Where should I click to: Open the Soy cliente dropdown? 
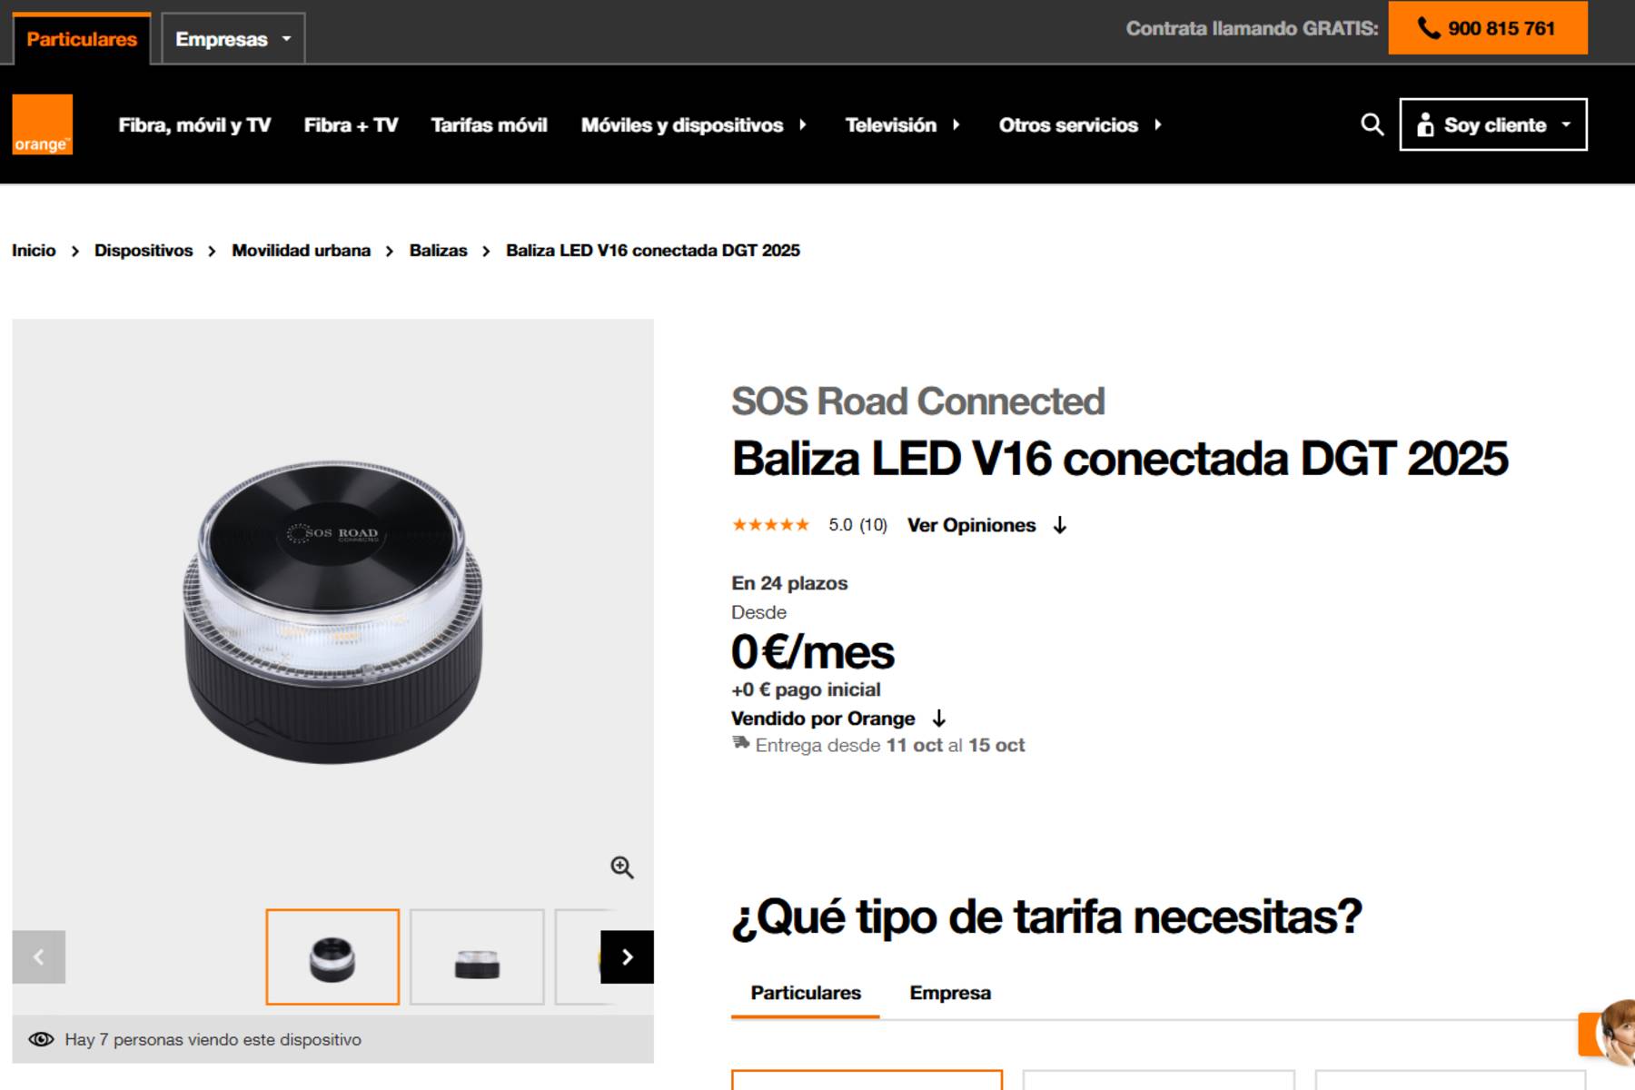(x=1492, y=124)
